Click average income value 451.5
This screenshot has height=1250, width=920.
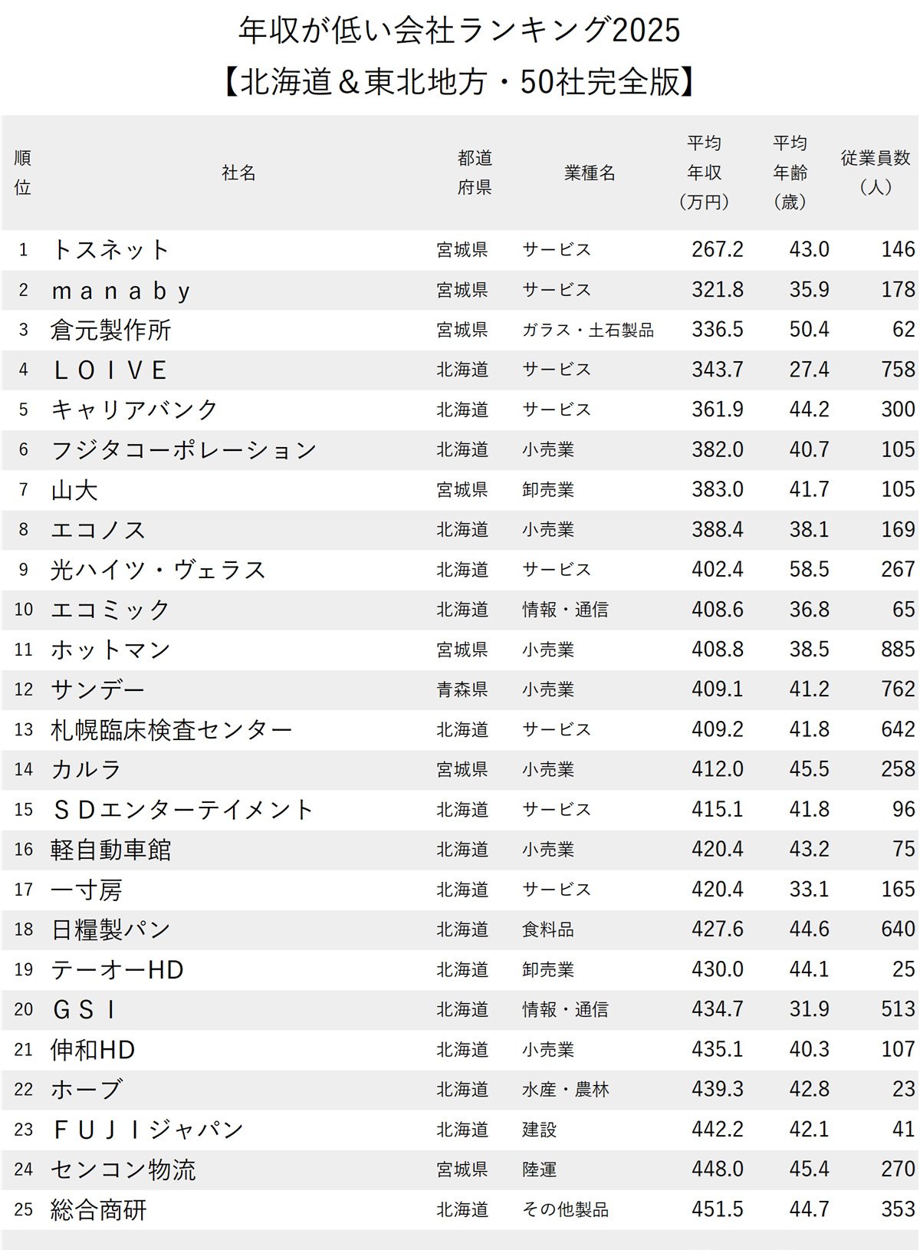pyautogui.click(x=718, y=1209)
